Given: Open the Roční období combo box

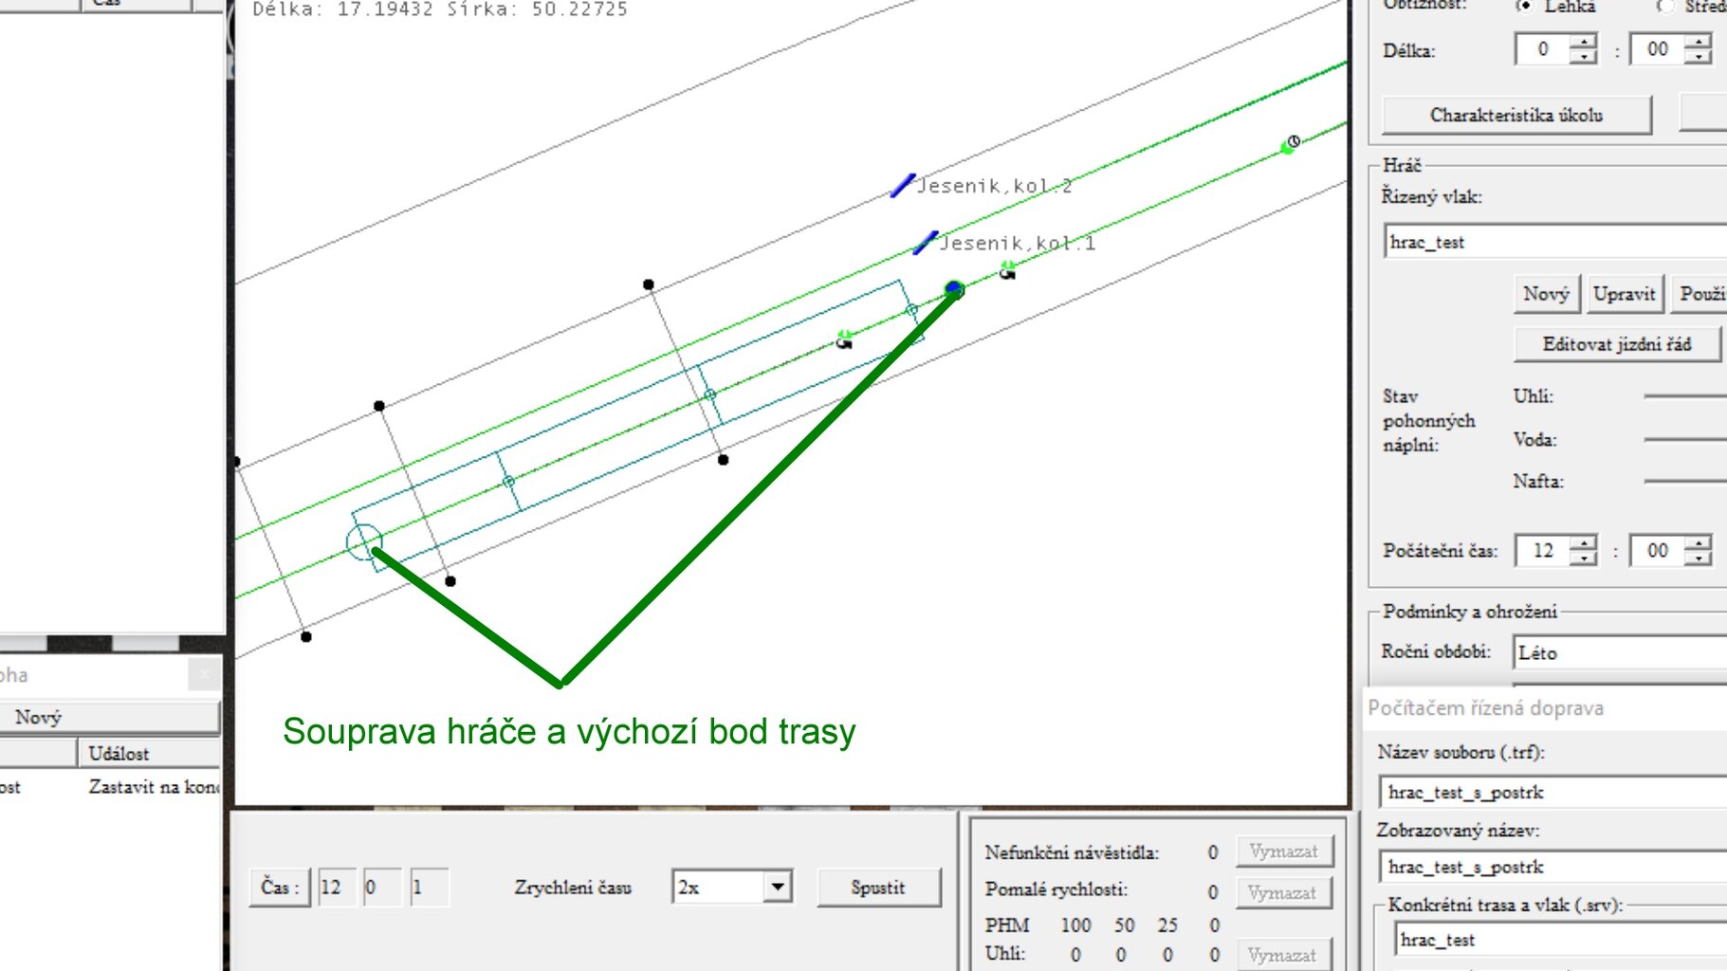Looking at the screenshot, I should tap(1618, 652).
